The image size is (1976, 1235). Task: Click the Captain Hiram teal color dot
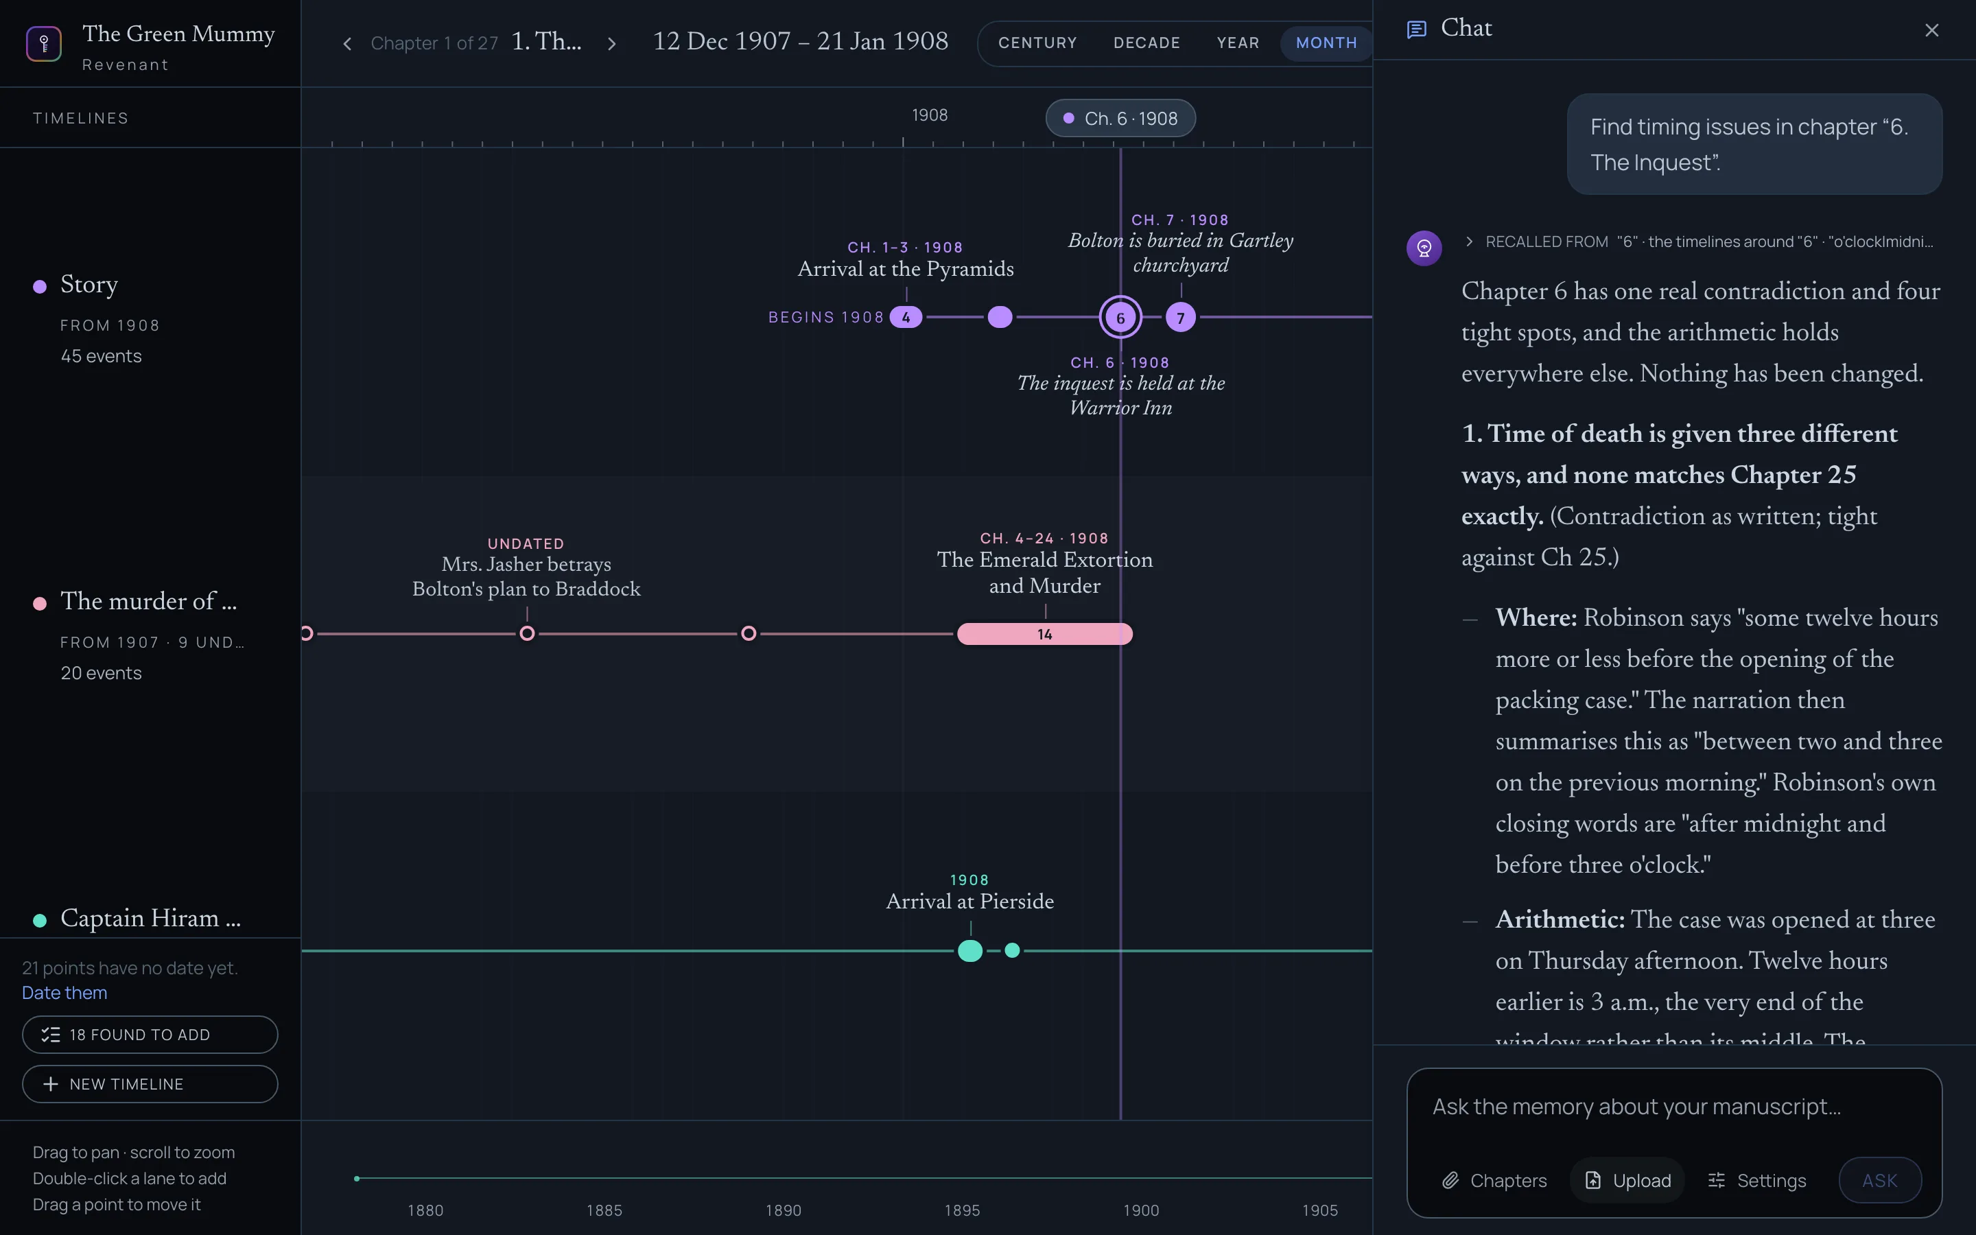point(39,919)
